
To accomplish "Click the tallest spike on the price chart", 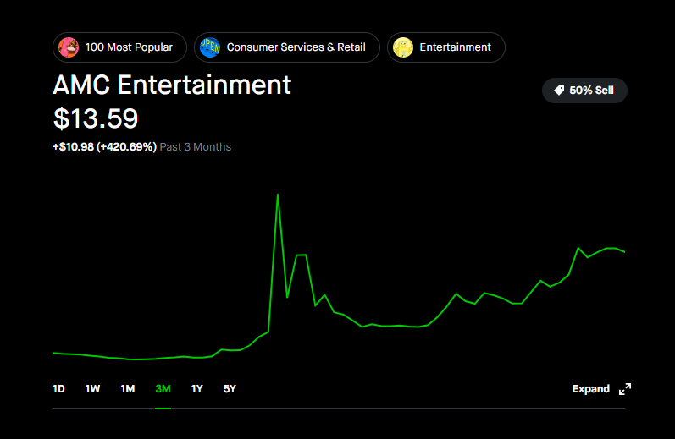I will [x=278, y=195].
